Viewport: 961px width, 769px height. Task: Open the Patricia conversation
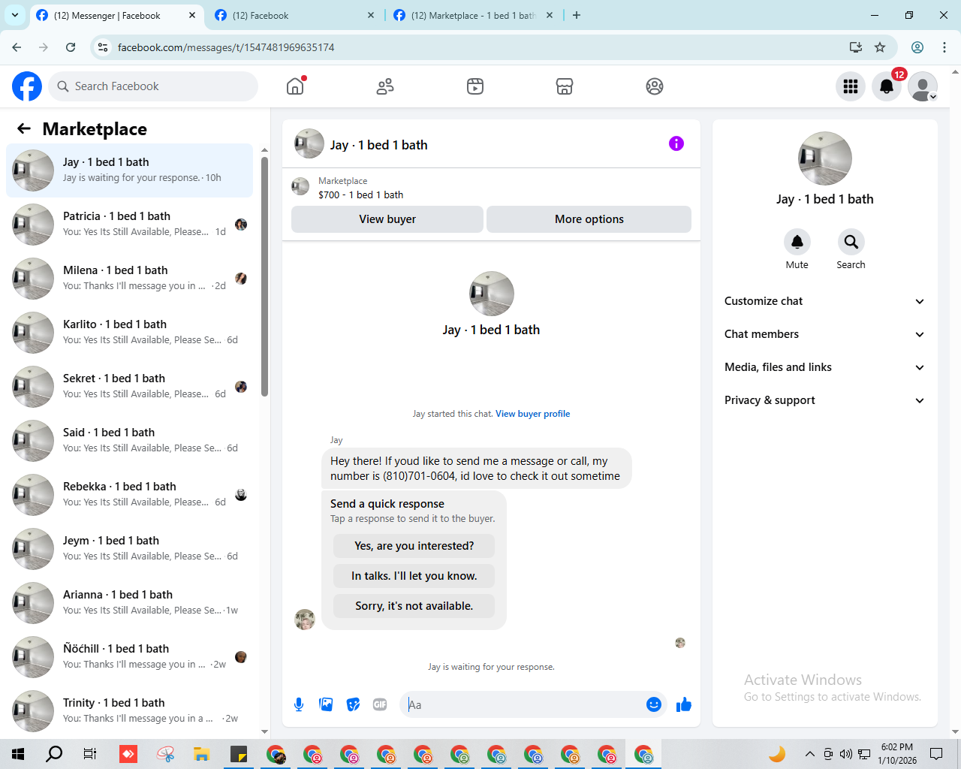point(129,225)
